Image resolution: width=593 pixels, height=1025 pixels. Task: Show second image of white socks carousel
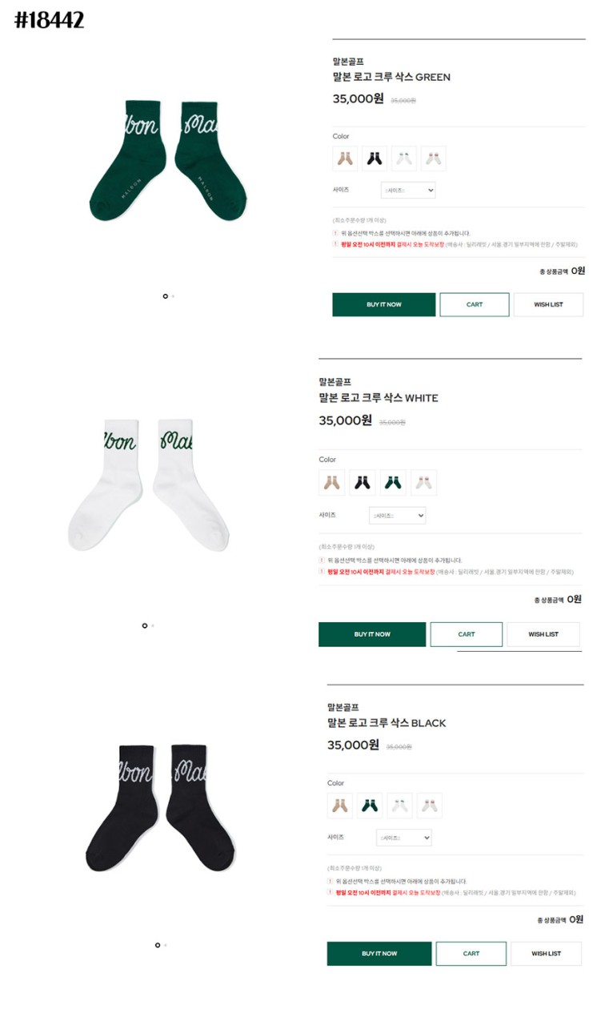pos(153,625)
